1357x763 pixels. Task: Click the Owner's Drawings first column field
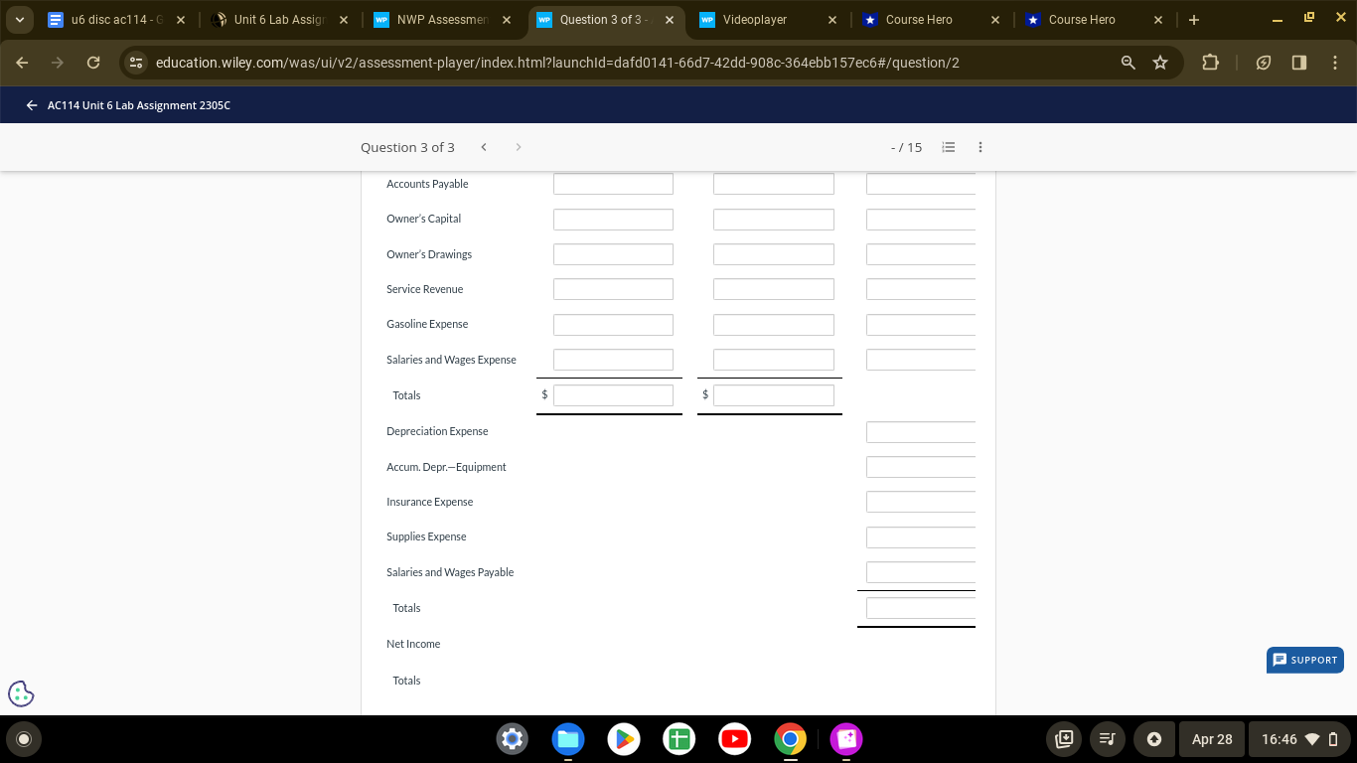(x=613, y=254)
